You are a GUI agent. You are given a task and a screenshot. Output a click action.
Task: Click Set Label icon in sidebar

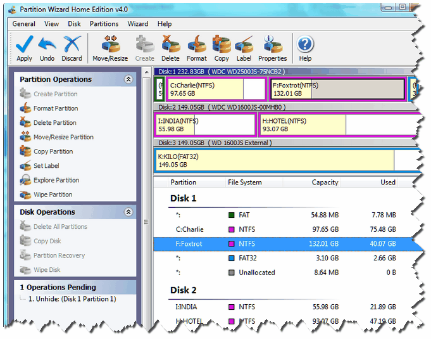[25, 165]
